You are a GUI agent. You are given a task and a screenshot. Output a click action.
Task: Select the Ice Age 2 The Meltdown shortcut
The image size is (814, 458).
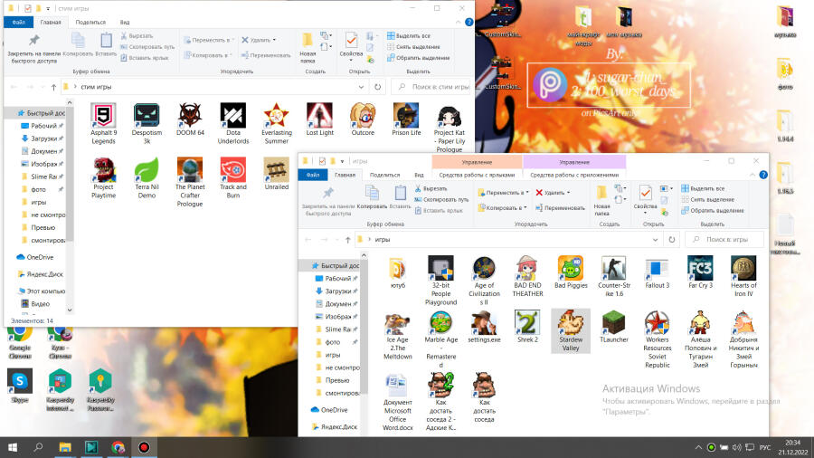(x=398, y=335)
